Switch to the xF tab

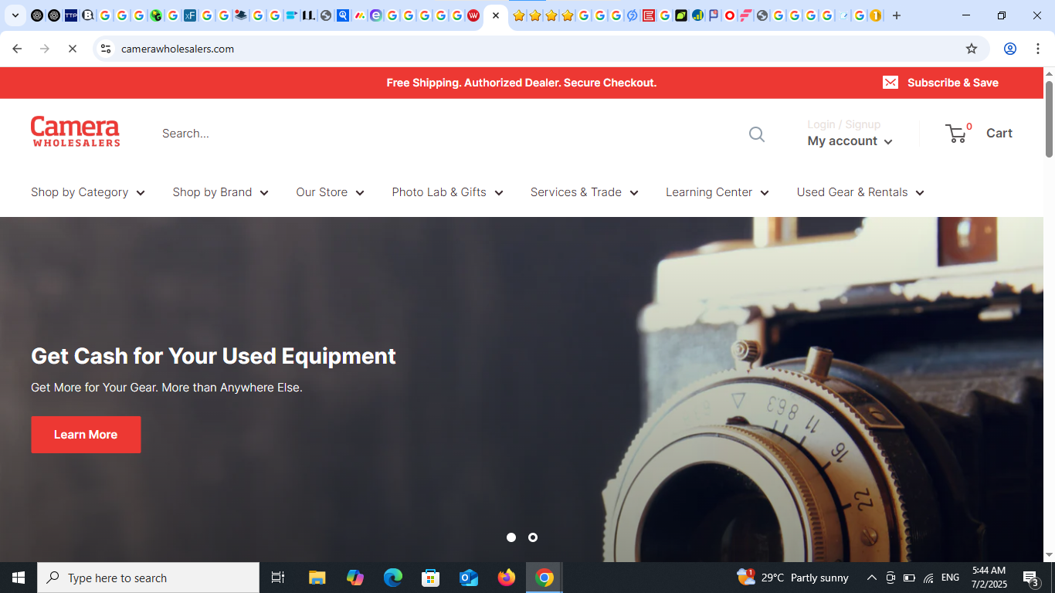click(x=190, y=15)
